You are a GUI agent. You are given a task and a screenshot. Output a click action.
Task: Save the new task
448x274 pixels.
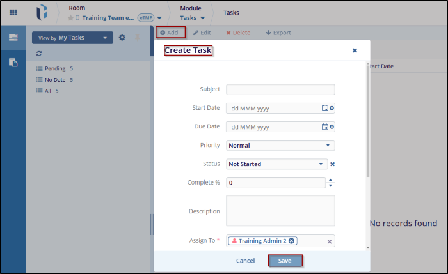click(285, 261)
